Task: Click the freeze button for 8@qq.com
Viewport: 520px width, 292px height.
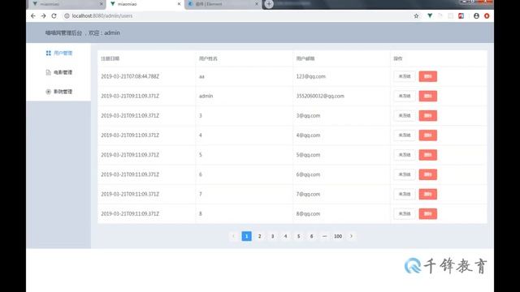Action: (405, 214)
